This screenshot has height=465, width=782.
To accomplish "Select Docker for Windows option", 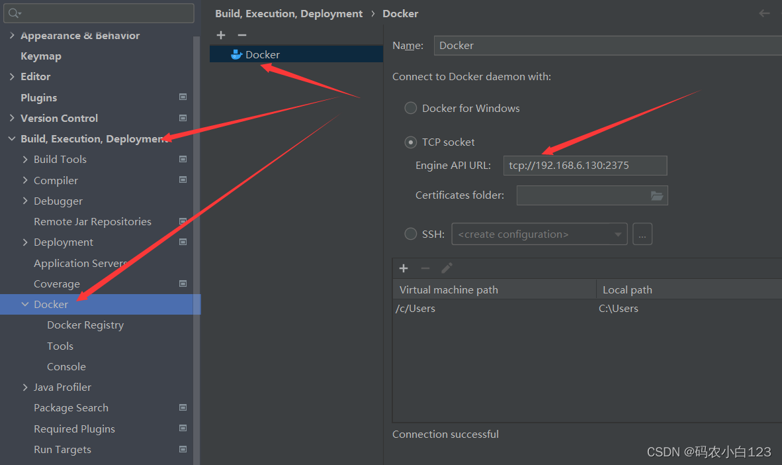I will point(410,108).
